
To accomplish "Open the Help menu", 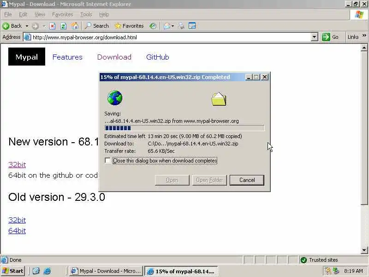I will [x=104, y=15].
